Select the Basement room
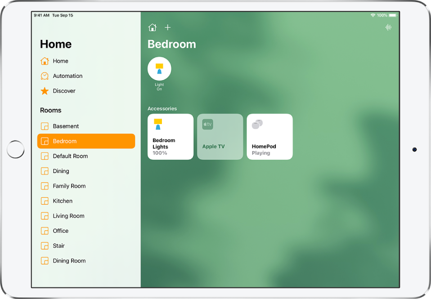Image resolution: width=431 pixels, height=299 pixels. 86,126
